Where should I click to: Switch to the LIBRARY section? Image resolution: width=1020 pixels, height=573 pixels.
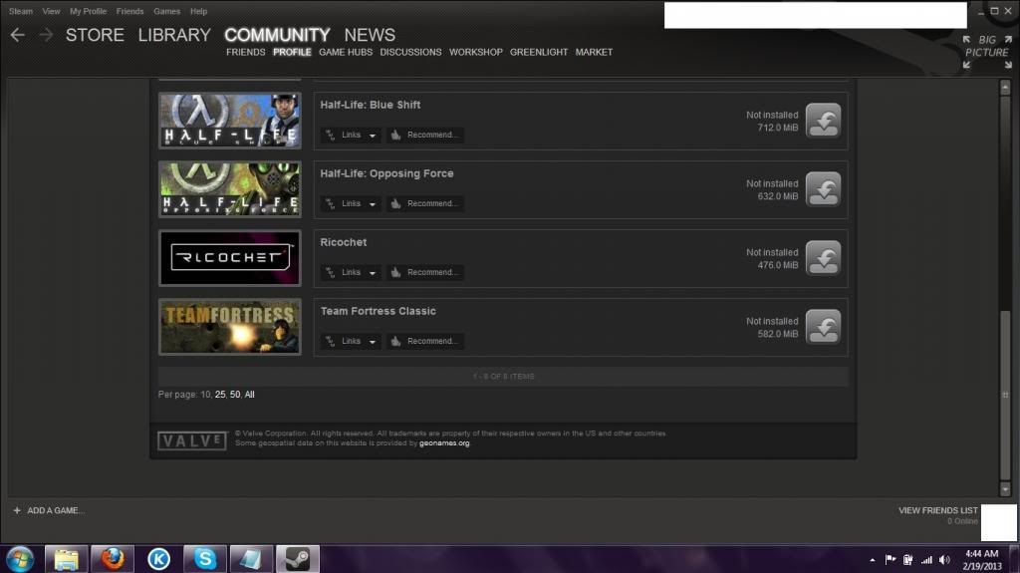(174, 35)
